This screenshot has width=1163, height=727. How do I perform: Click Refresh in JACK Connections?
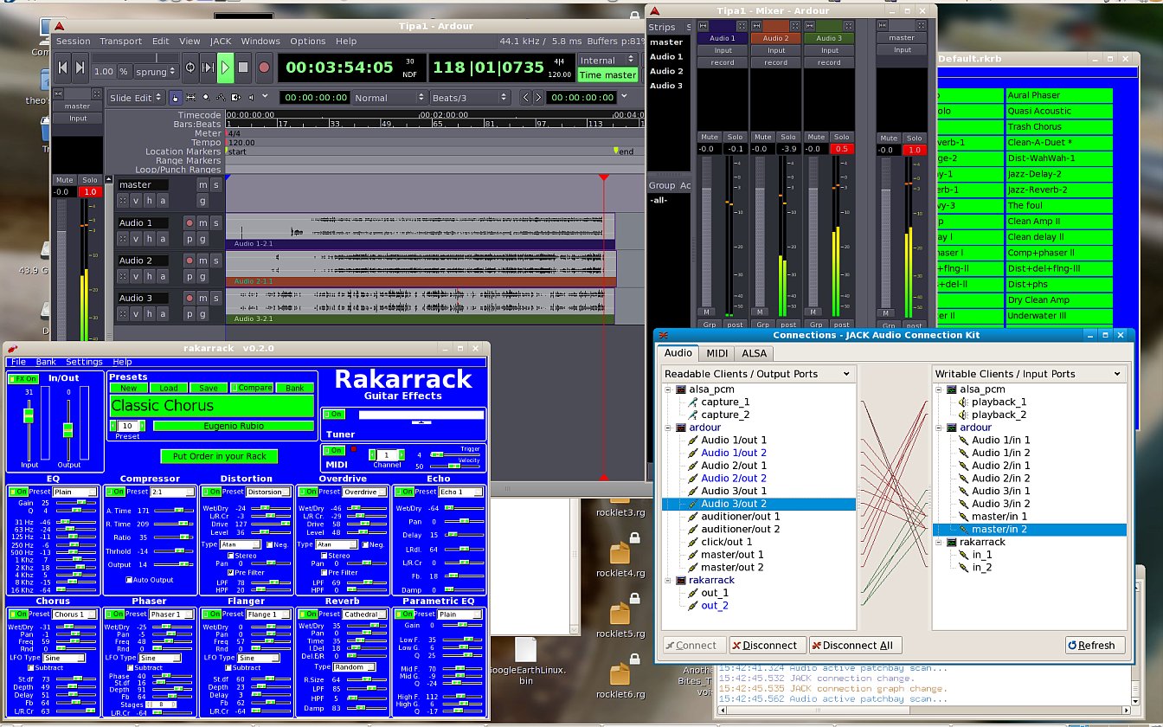pyautogui.click(x=1096, y=645)
